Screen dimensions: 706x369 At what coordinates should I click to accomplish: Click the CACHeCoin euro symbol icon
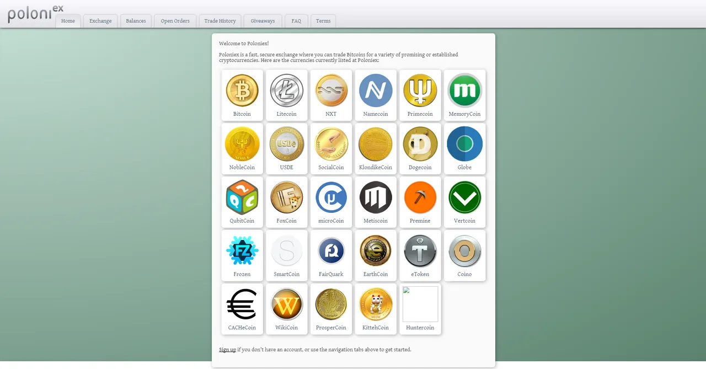pyautogui.click(x=242, y=304)
